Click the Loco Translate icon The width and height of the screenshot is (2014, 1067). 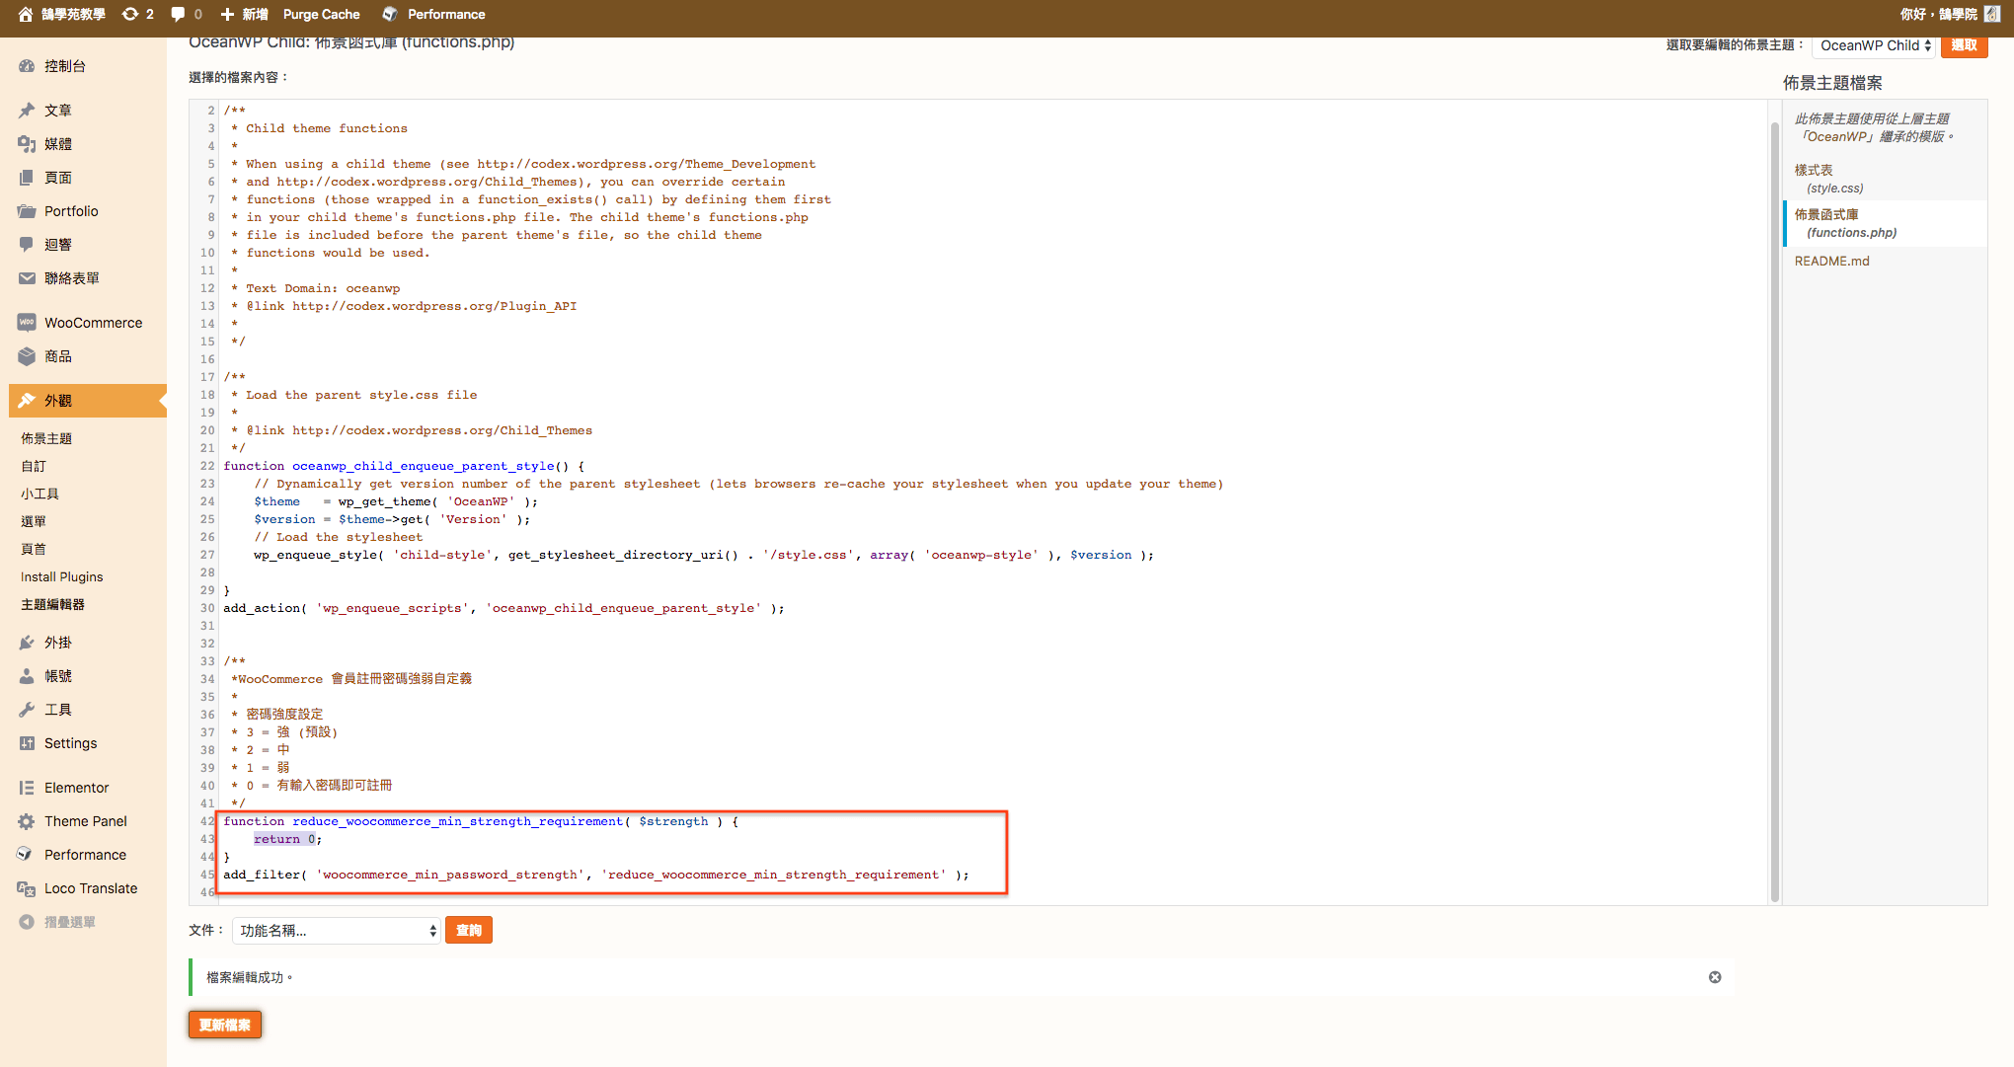click(27, 888)
